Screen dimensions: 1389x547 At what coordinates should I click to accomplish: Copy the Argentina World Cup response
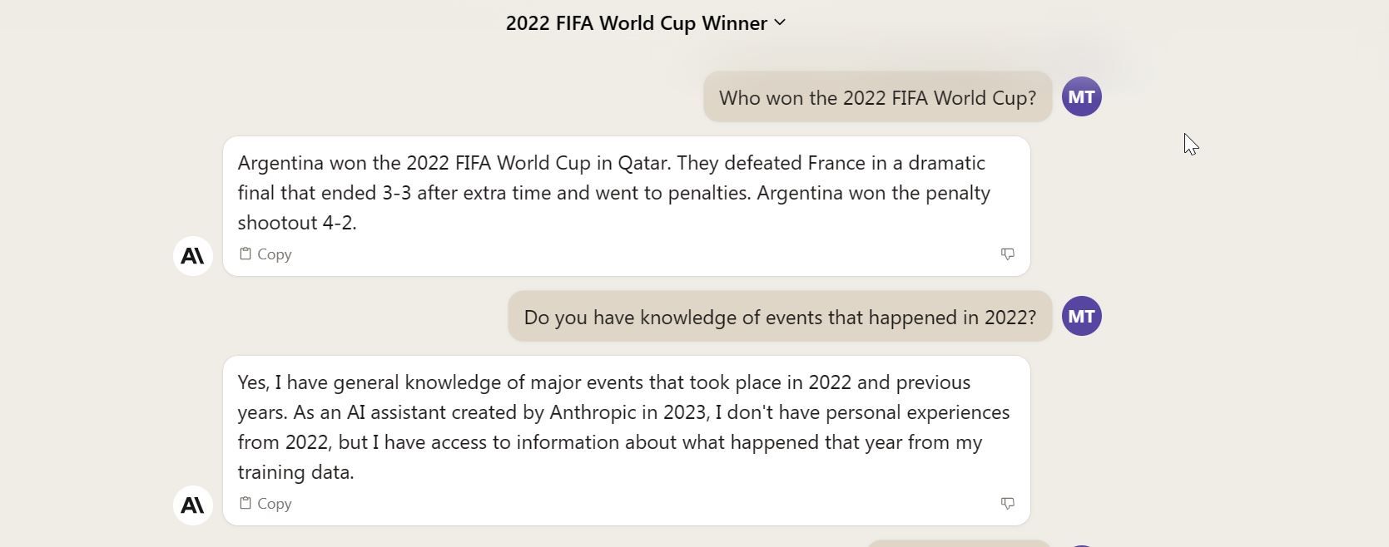click(x=265, y=254)
